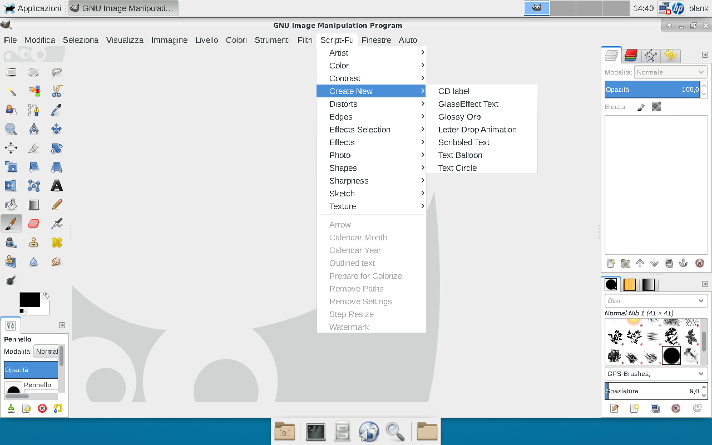712x445 pixels.
Task: Toggle lock pixels brush icon next to Blocca
Action: click(x=640, y=107)
